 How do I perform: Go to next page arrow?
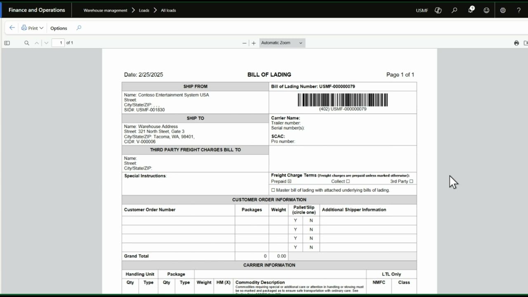coord(46,43)
